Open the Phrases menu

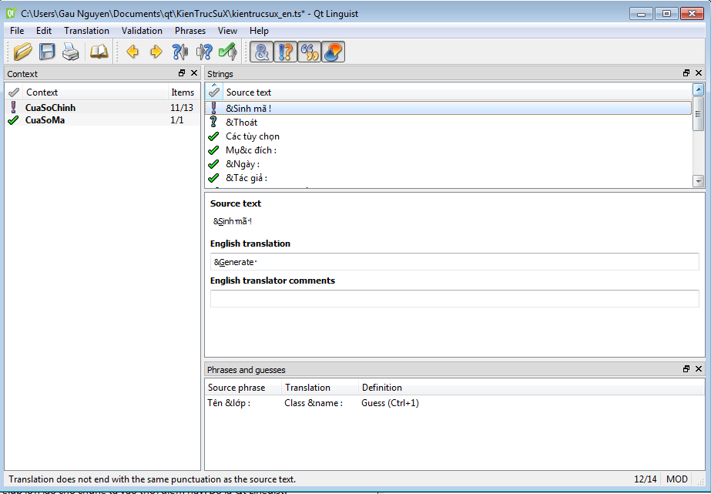[x=190, y=30]
